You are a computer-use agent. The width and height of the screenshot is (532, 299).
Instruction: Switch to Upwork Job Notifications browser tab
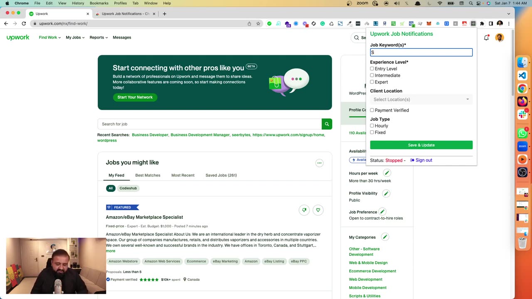click(x=126, y=14)
